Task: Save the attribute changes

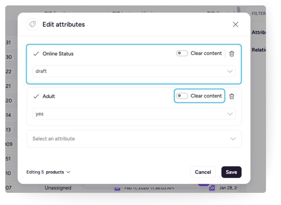Action: tap(232, 172)
